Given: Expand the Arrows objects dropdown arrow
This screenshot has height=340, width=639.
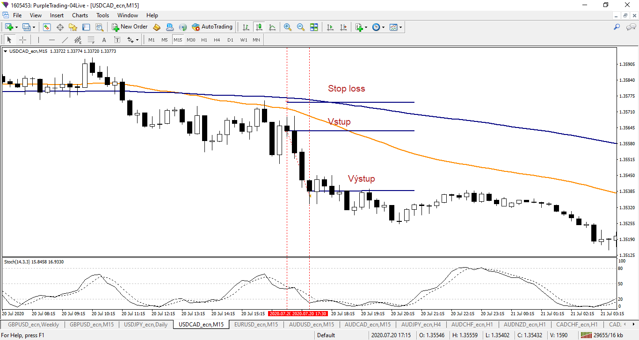Looking at the screenshot, I should click(x=137, y=40).
